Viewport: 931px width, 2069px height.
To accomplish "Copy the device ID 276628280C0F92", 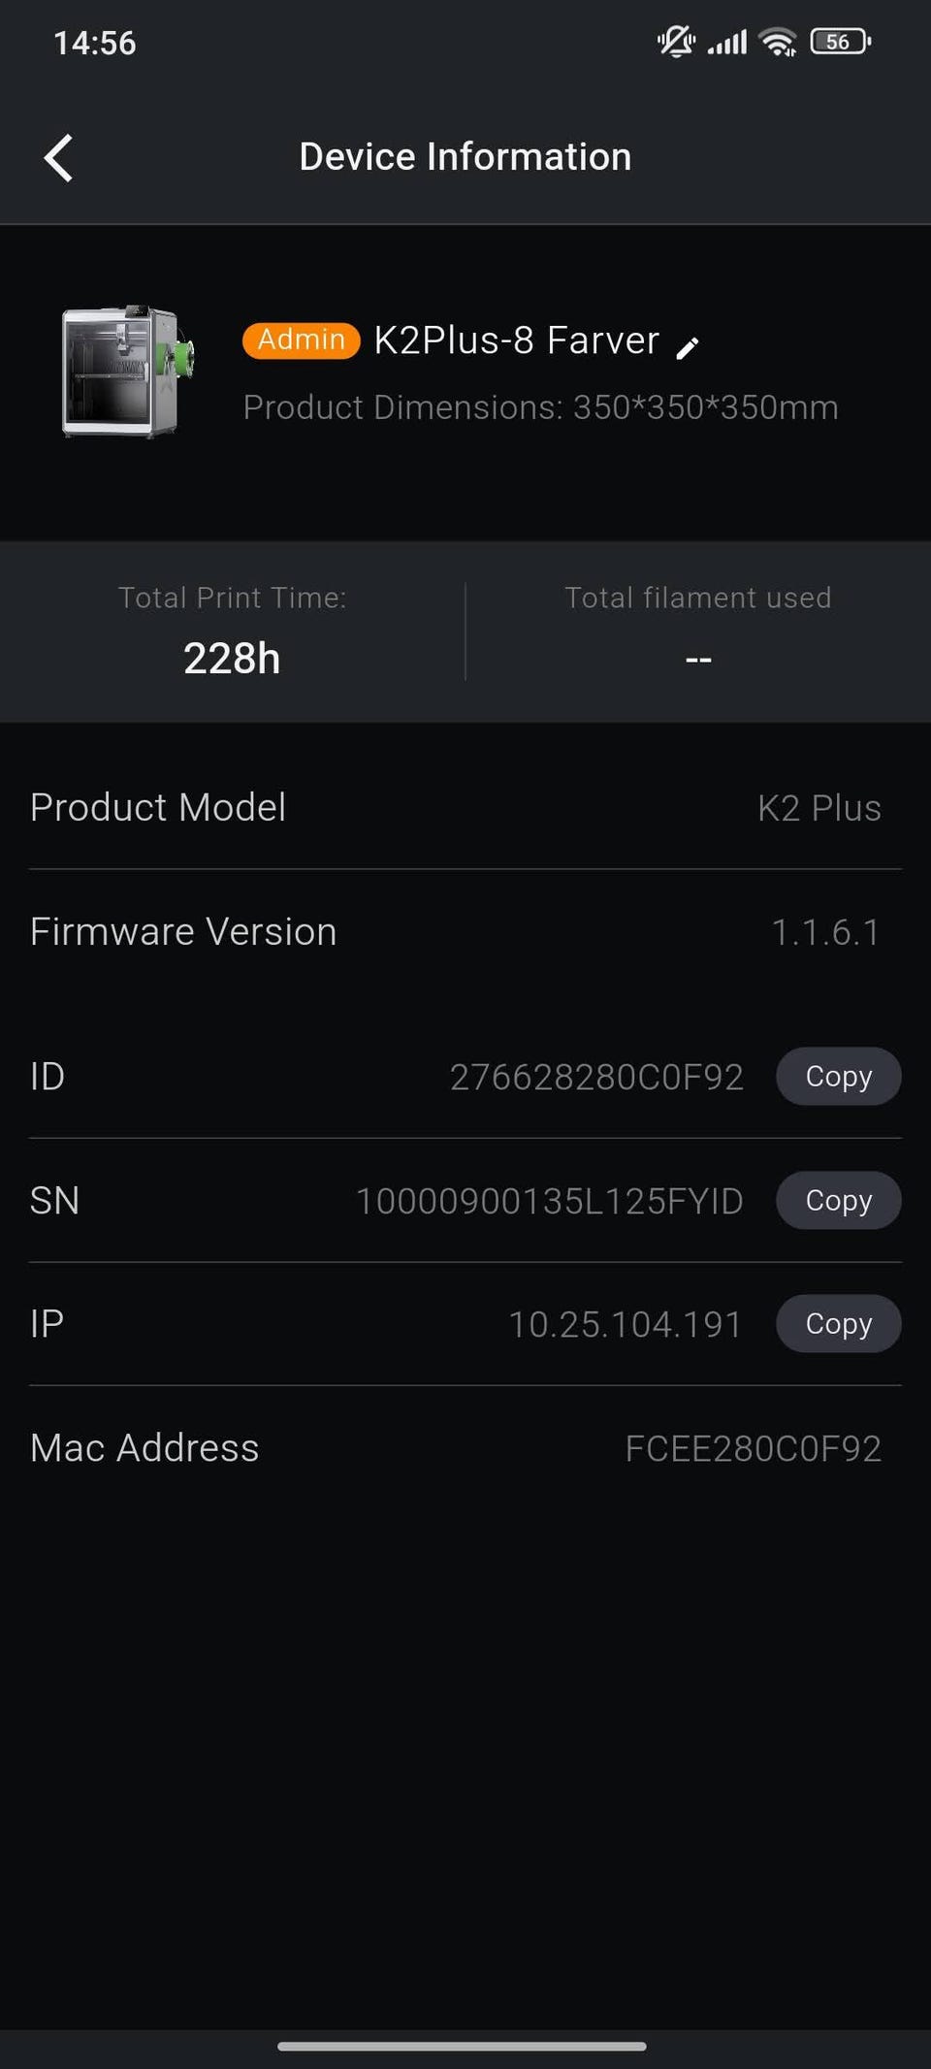I will click(x=838, y=1076).
